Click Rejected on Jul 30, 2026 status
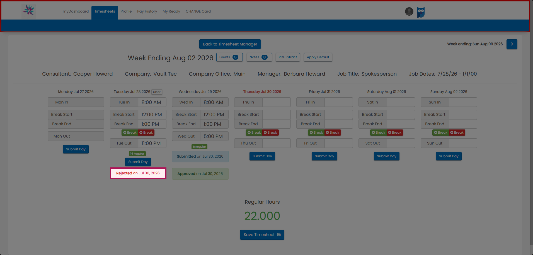Screen dimensions: 533x255 point(138,173)
